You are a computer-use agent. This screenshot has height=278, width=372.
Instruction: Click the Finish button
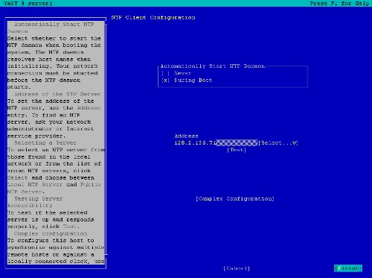(348, 268)
